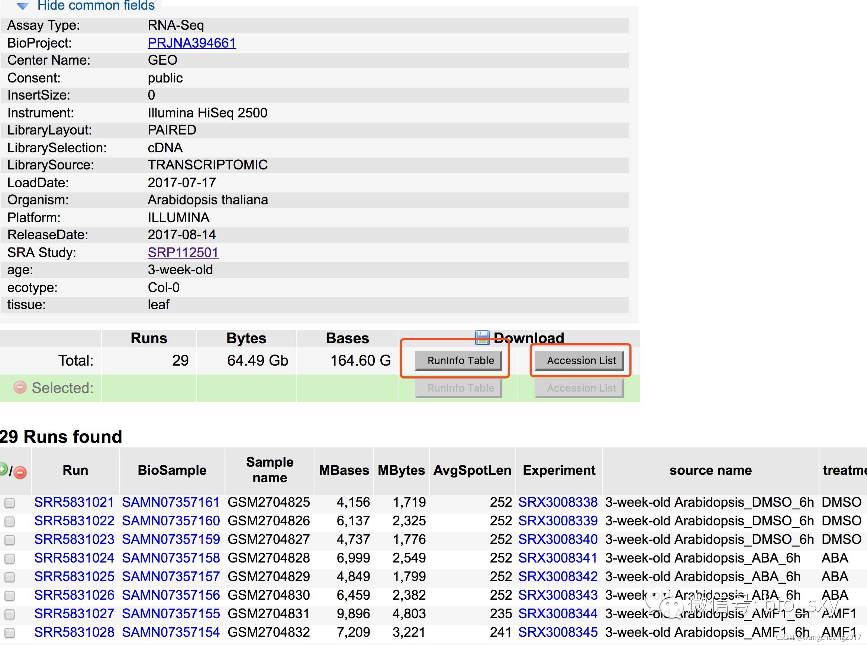Collapse common fields with blue triangle

click(x=23, y=6)
